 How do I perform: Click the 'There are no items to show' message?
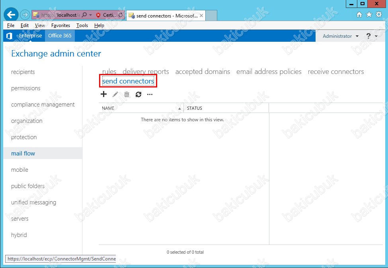click(182, 120)
